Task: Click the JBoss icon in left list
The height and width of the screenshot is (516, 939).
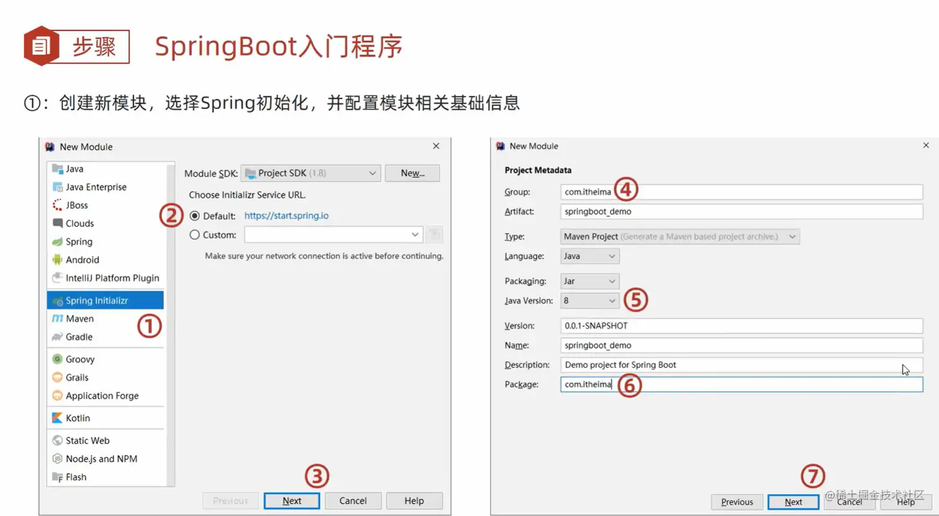Action: 58,205
